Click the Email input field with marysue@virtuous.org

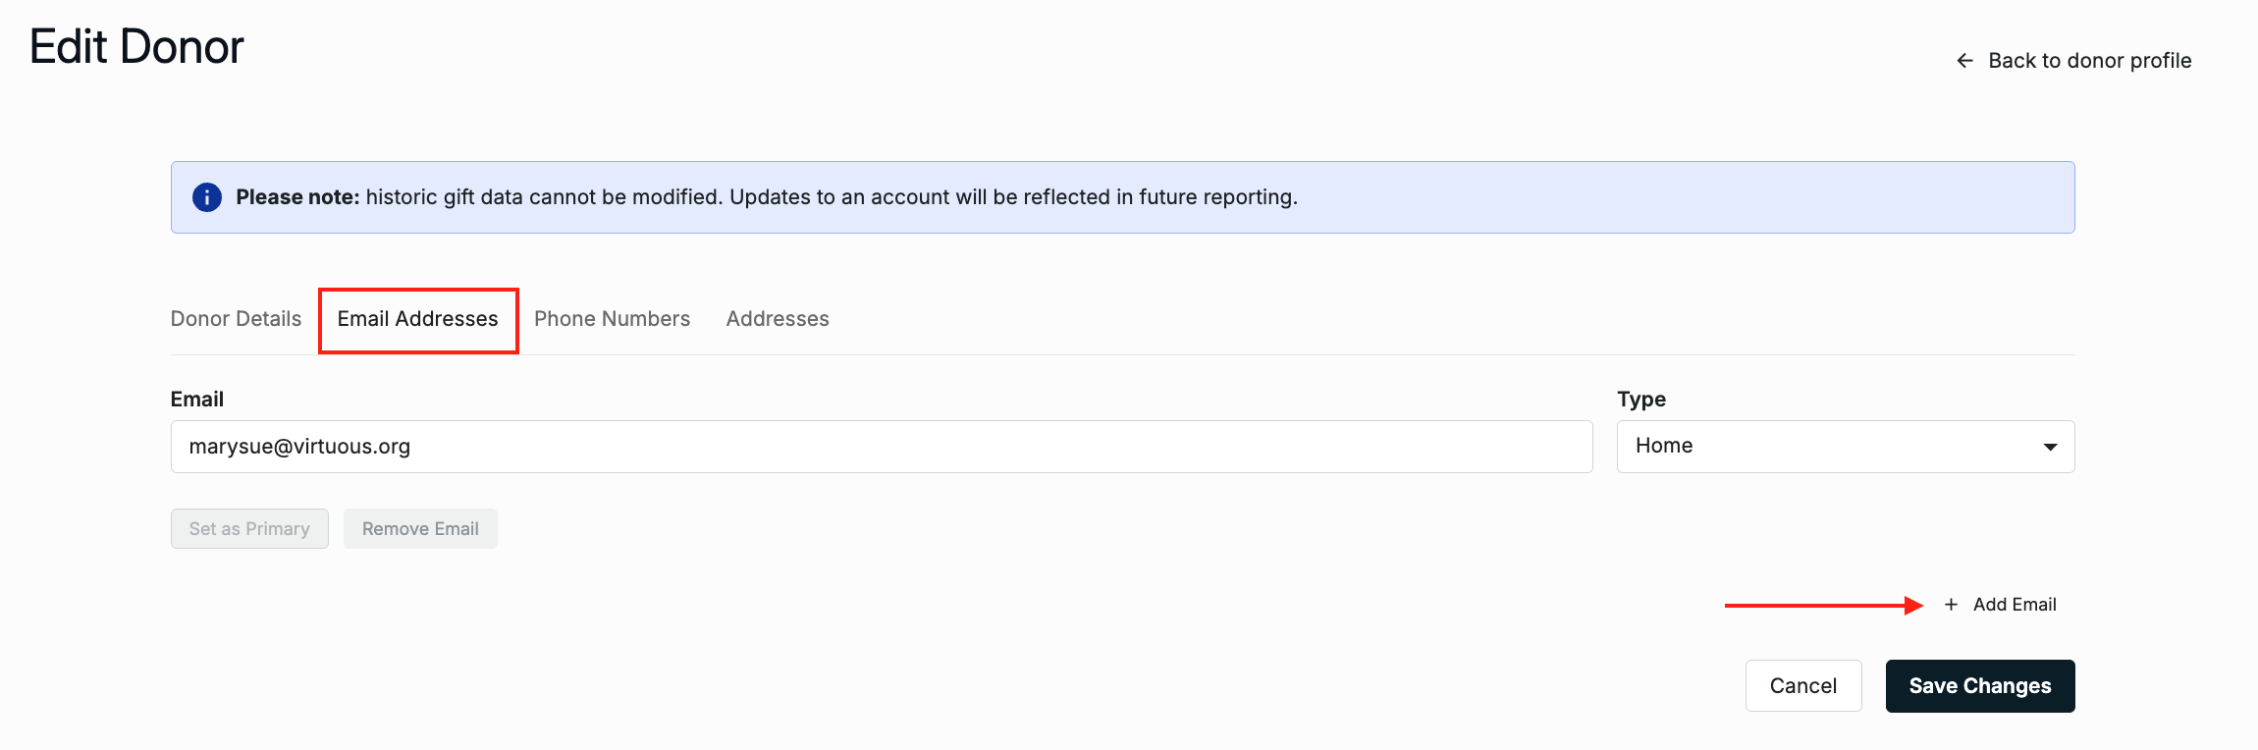tap(882, 447)
